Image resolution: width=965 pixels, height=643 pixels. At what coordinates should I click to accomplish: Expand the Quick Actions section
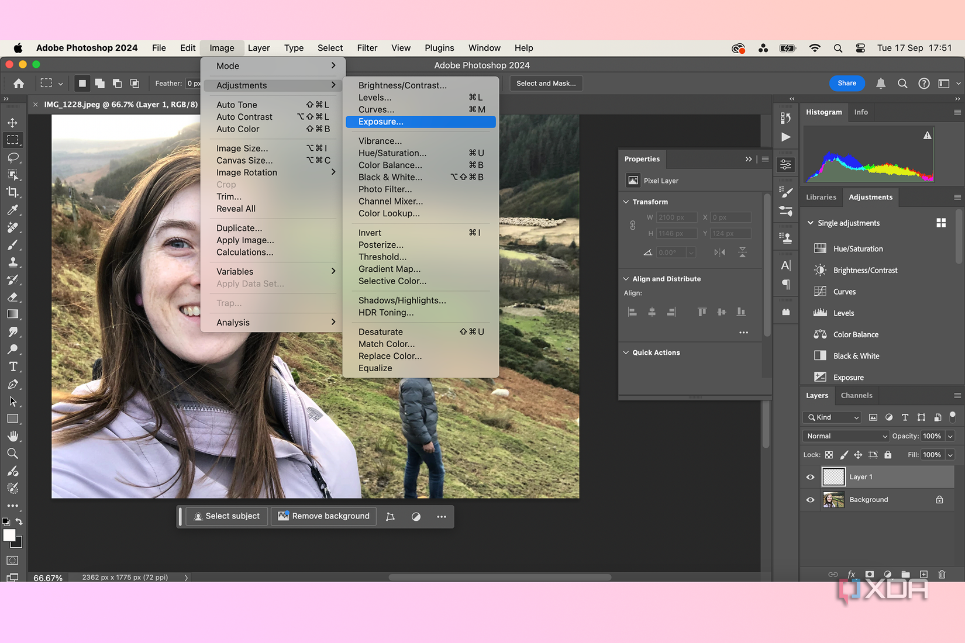[x=626, y=352]
